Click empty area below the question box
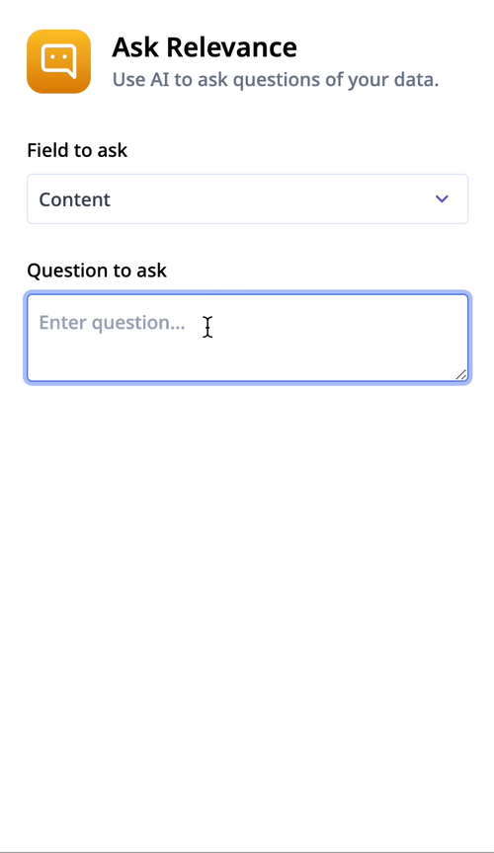 pyautogui.click(x=247, y=598)
